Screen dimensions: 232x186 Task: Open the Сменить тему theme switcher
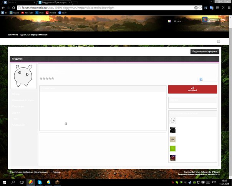[x=214, y=20]
